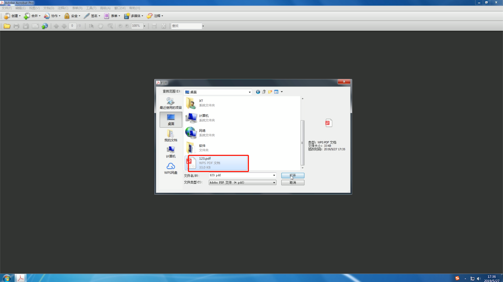Click the globe upload icon in toolbar
Screen dimensions: 503x282
point(45,26)
